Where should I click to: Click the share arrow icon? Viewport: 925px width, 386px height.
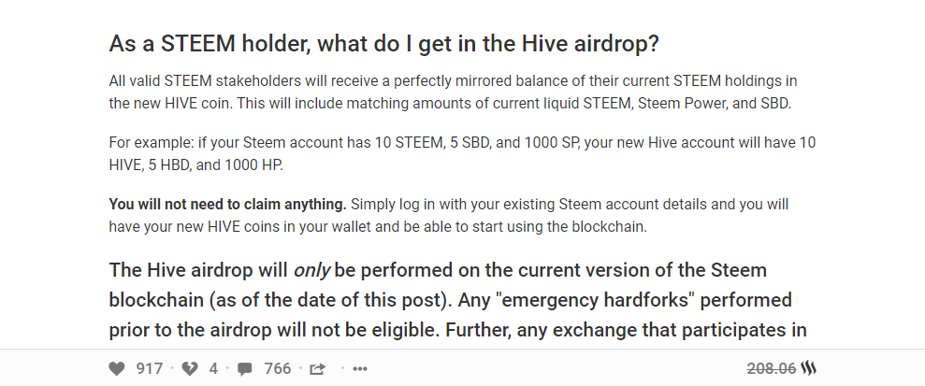(317, 368)
